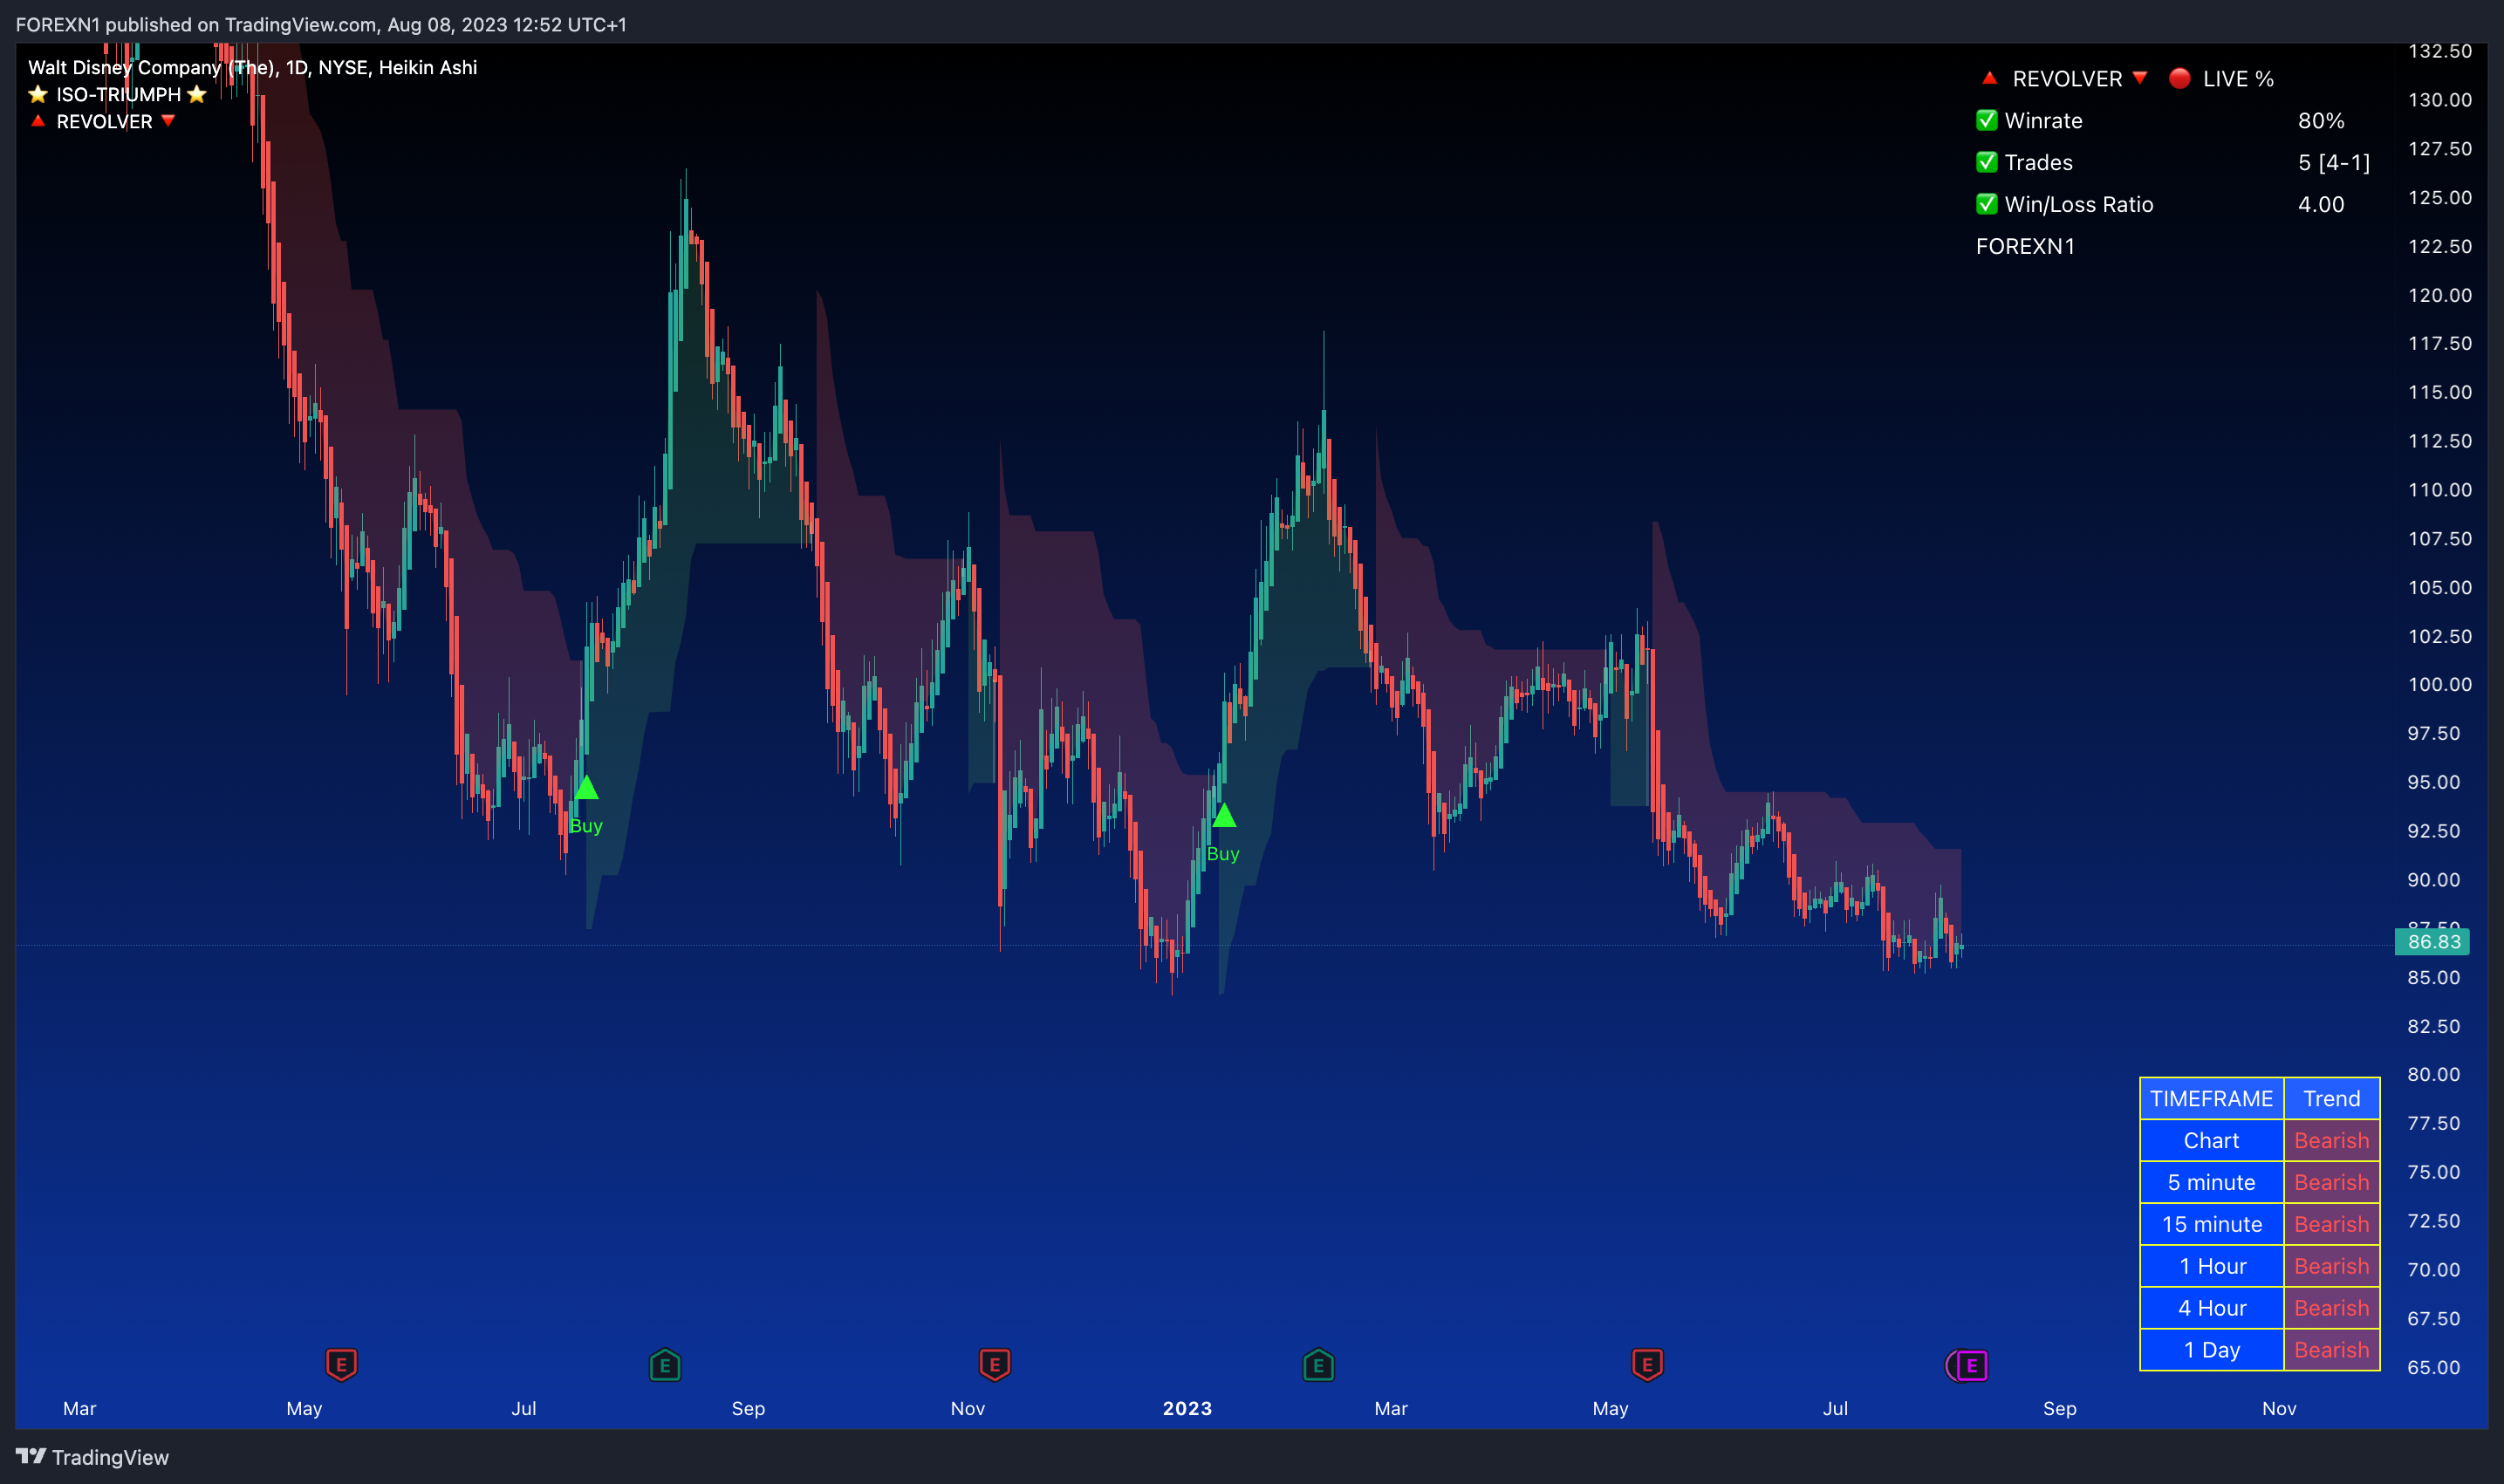
Task: Click the red down-triangle in REVOLVER stats header
Action: pos(2140,78)
